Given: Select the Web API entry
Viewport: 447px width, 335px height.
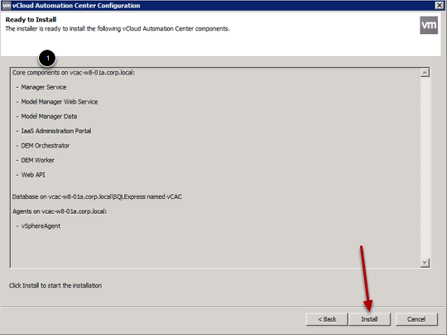Looking at the screenshot, I should (33, 174).
